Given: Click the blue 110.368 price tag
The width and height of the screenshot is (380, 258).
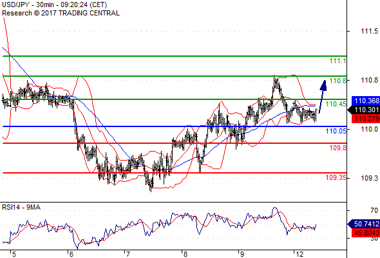Looking at the screenshot, I should tap(366, 101).
